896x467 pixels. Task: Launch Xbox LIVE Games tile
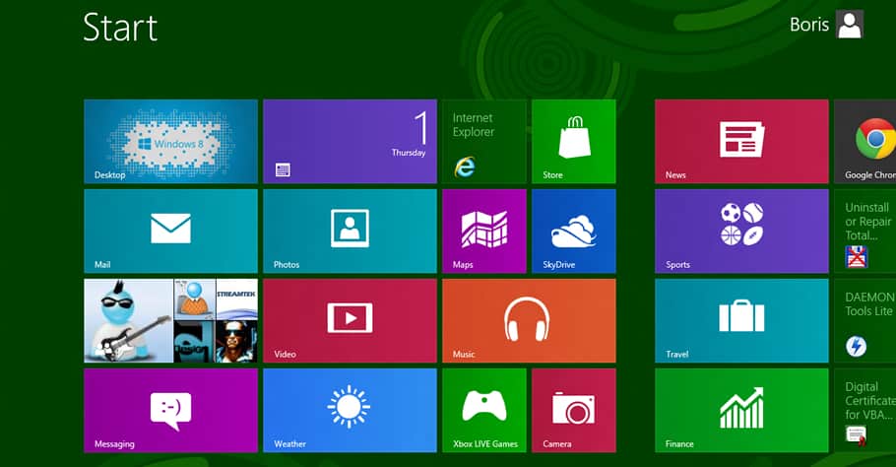click(x=483, y=410)
